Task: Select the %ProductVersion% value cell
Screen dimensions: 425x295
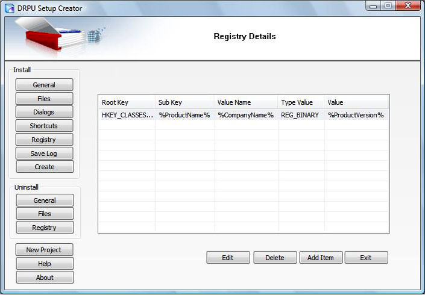Action: click(x=356, y=115)
